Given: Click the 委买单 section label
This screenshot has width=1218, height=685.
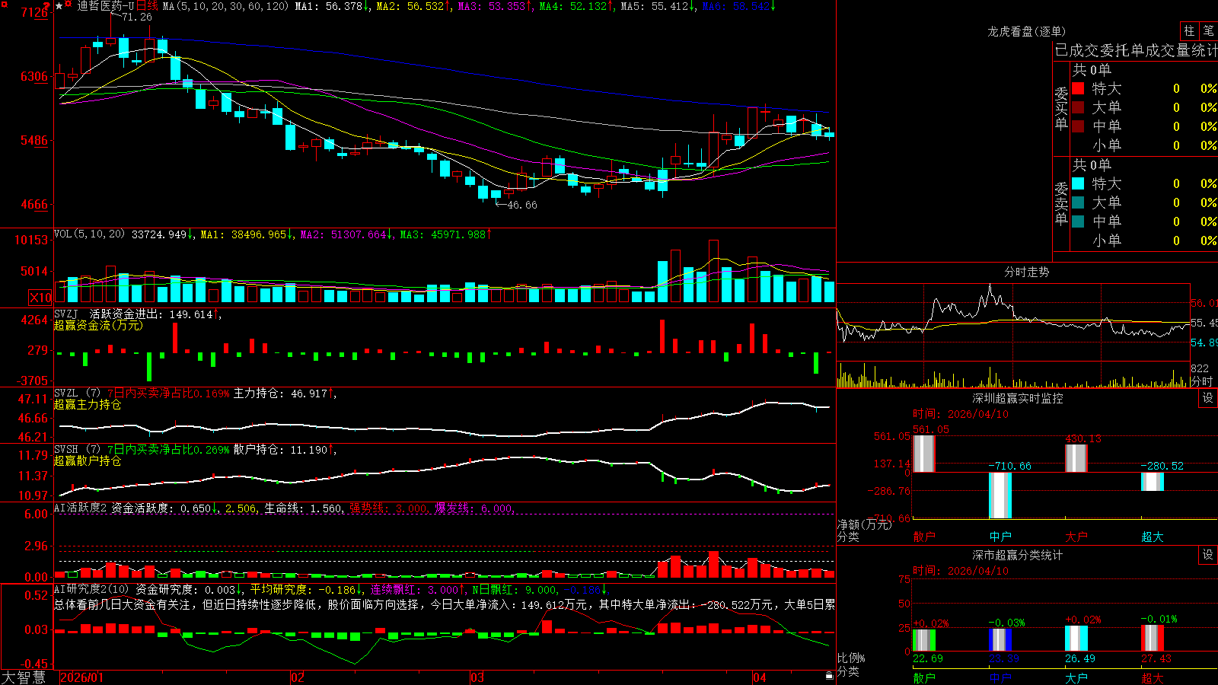Looking at the screenshot, I should coord(1061,108).
